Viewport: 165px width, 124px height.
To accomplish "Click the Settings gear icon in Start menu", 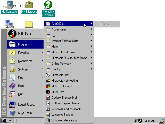I will (x=13, y=69).
